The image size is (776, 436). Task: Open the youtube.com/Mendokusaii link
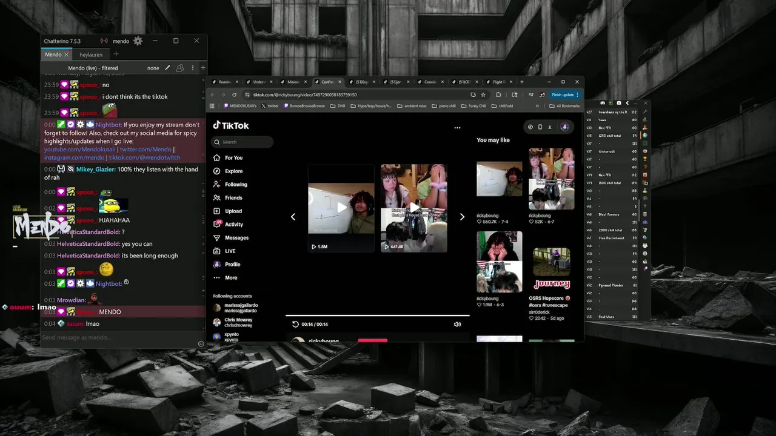click(x=80, y=149)
